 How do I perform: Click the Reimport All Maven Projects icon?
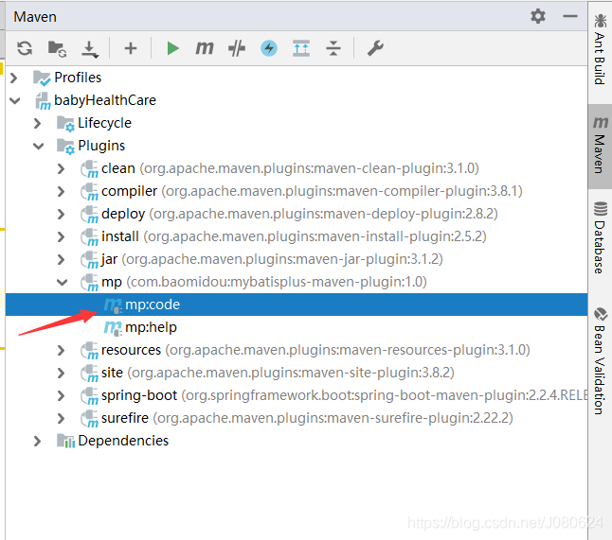25,48
